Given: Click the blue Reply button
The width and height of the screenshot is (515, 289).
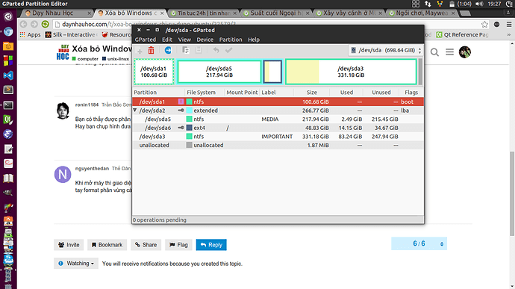Looking at the screenshot, I should (211, 245).
